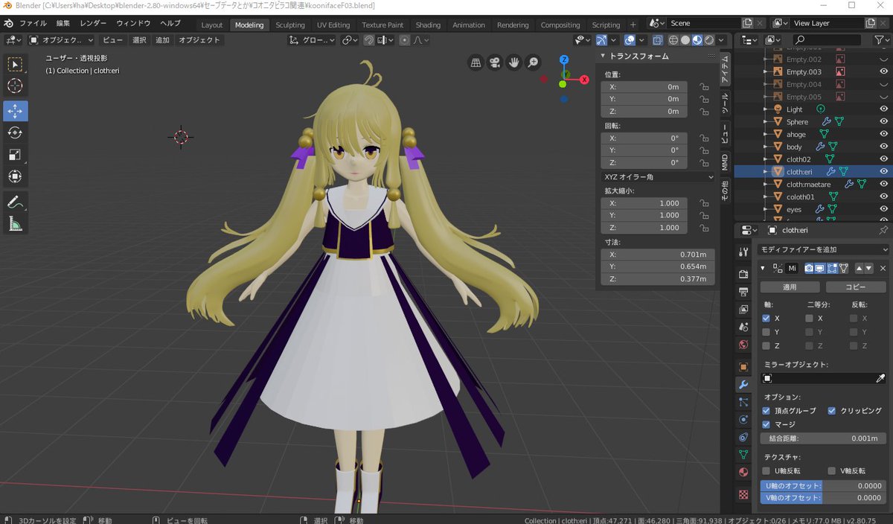Switch to the Sculpting workspace tab
The height and width of the screenshot is (524, 893).
click(290, 25)
